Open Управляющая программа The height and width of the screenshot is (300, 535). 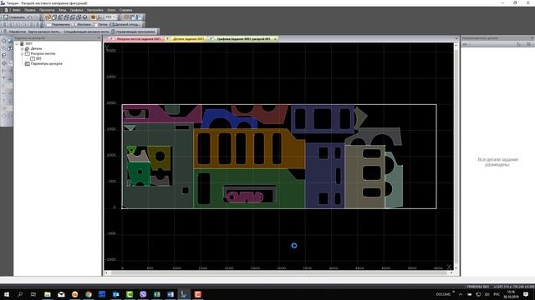(133, 32)
